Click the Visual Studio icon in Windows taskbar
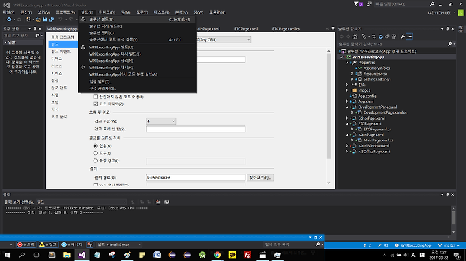This screenshot has width=466, height=261. [x=82, y=255]
